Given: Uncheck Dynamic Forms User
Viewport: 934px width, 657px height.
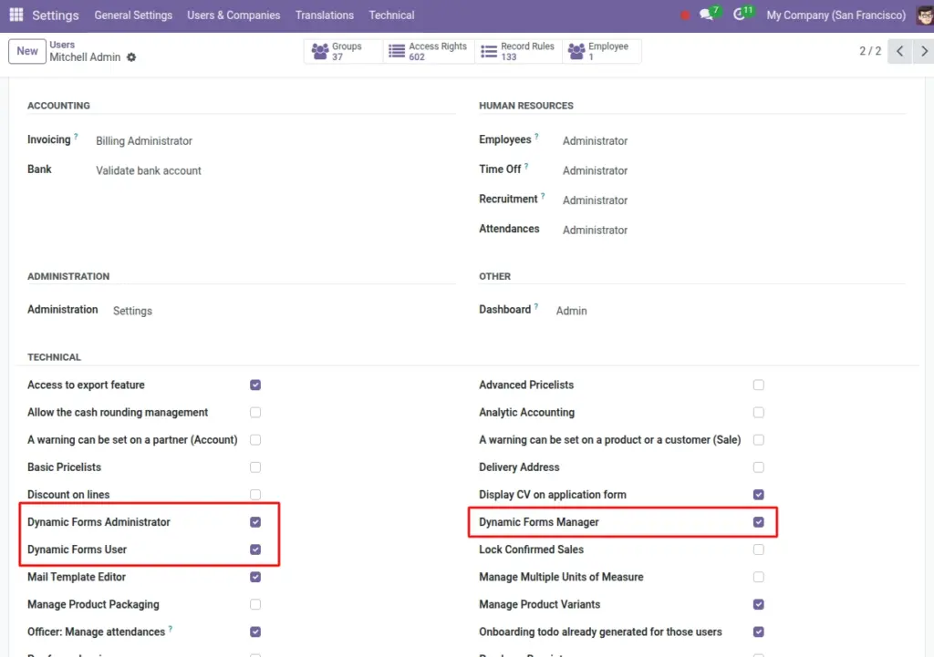Looking at the screenshot, I should click(x=255, y=549).
